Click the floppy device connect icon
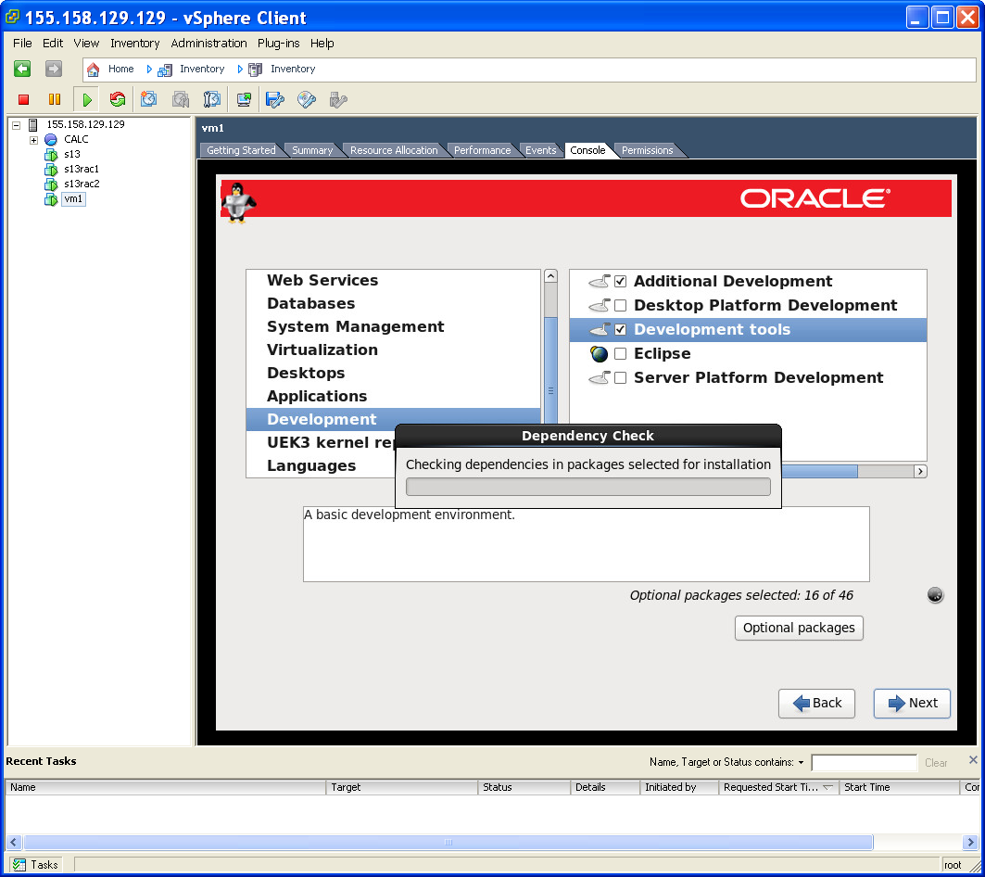985x877 pixels. click(274, 99)
